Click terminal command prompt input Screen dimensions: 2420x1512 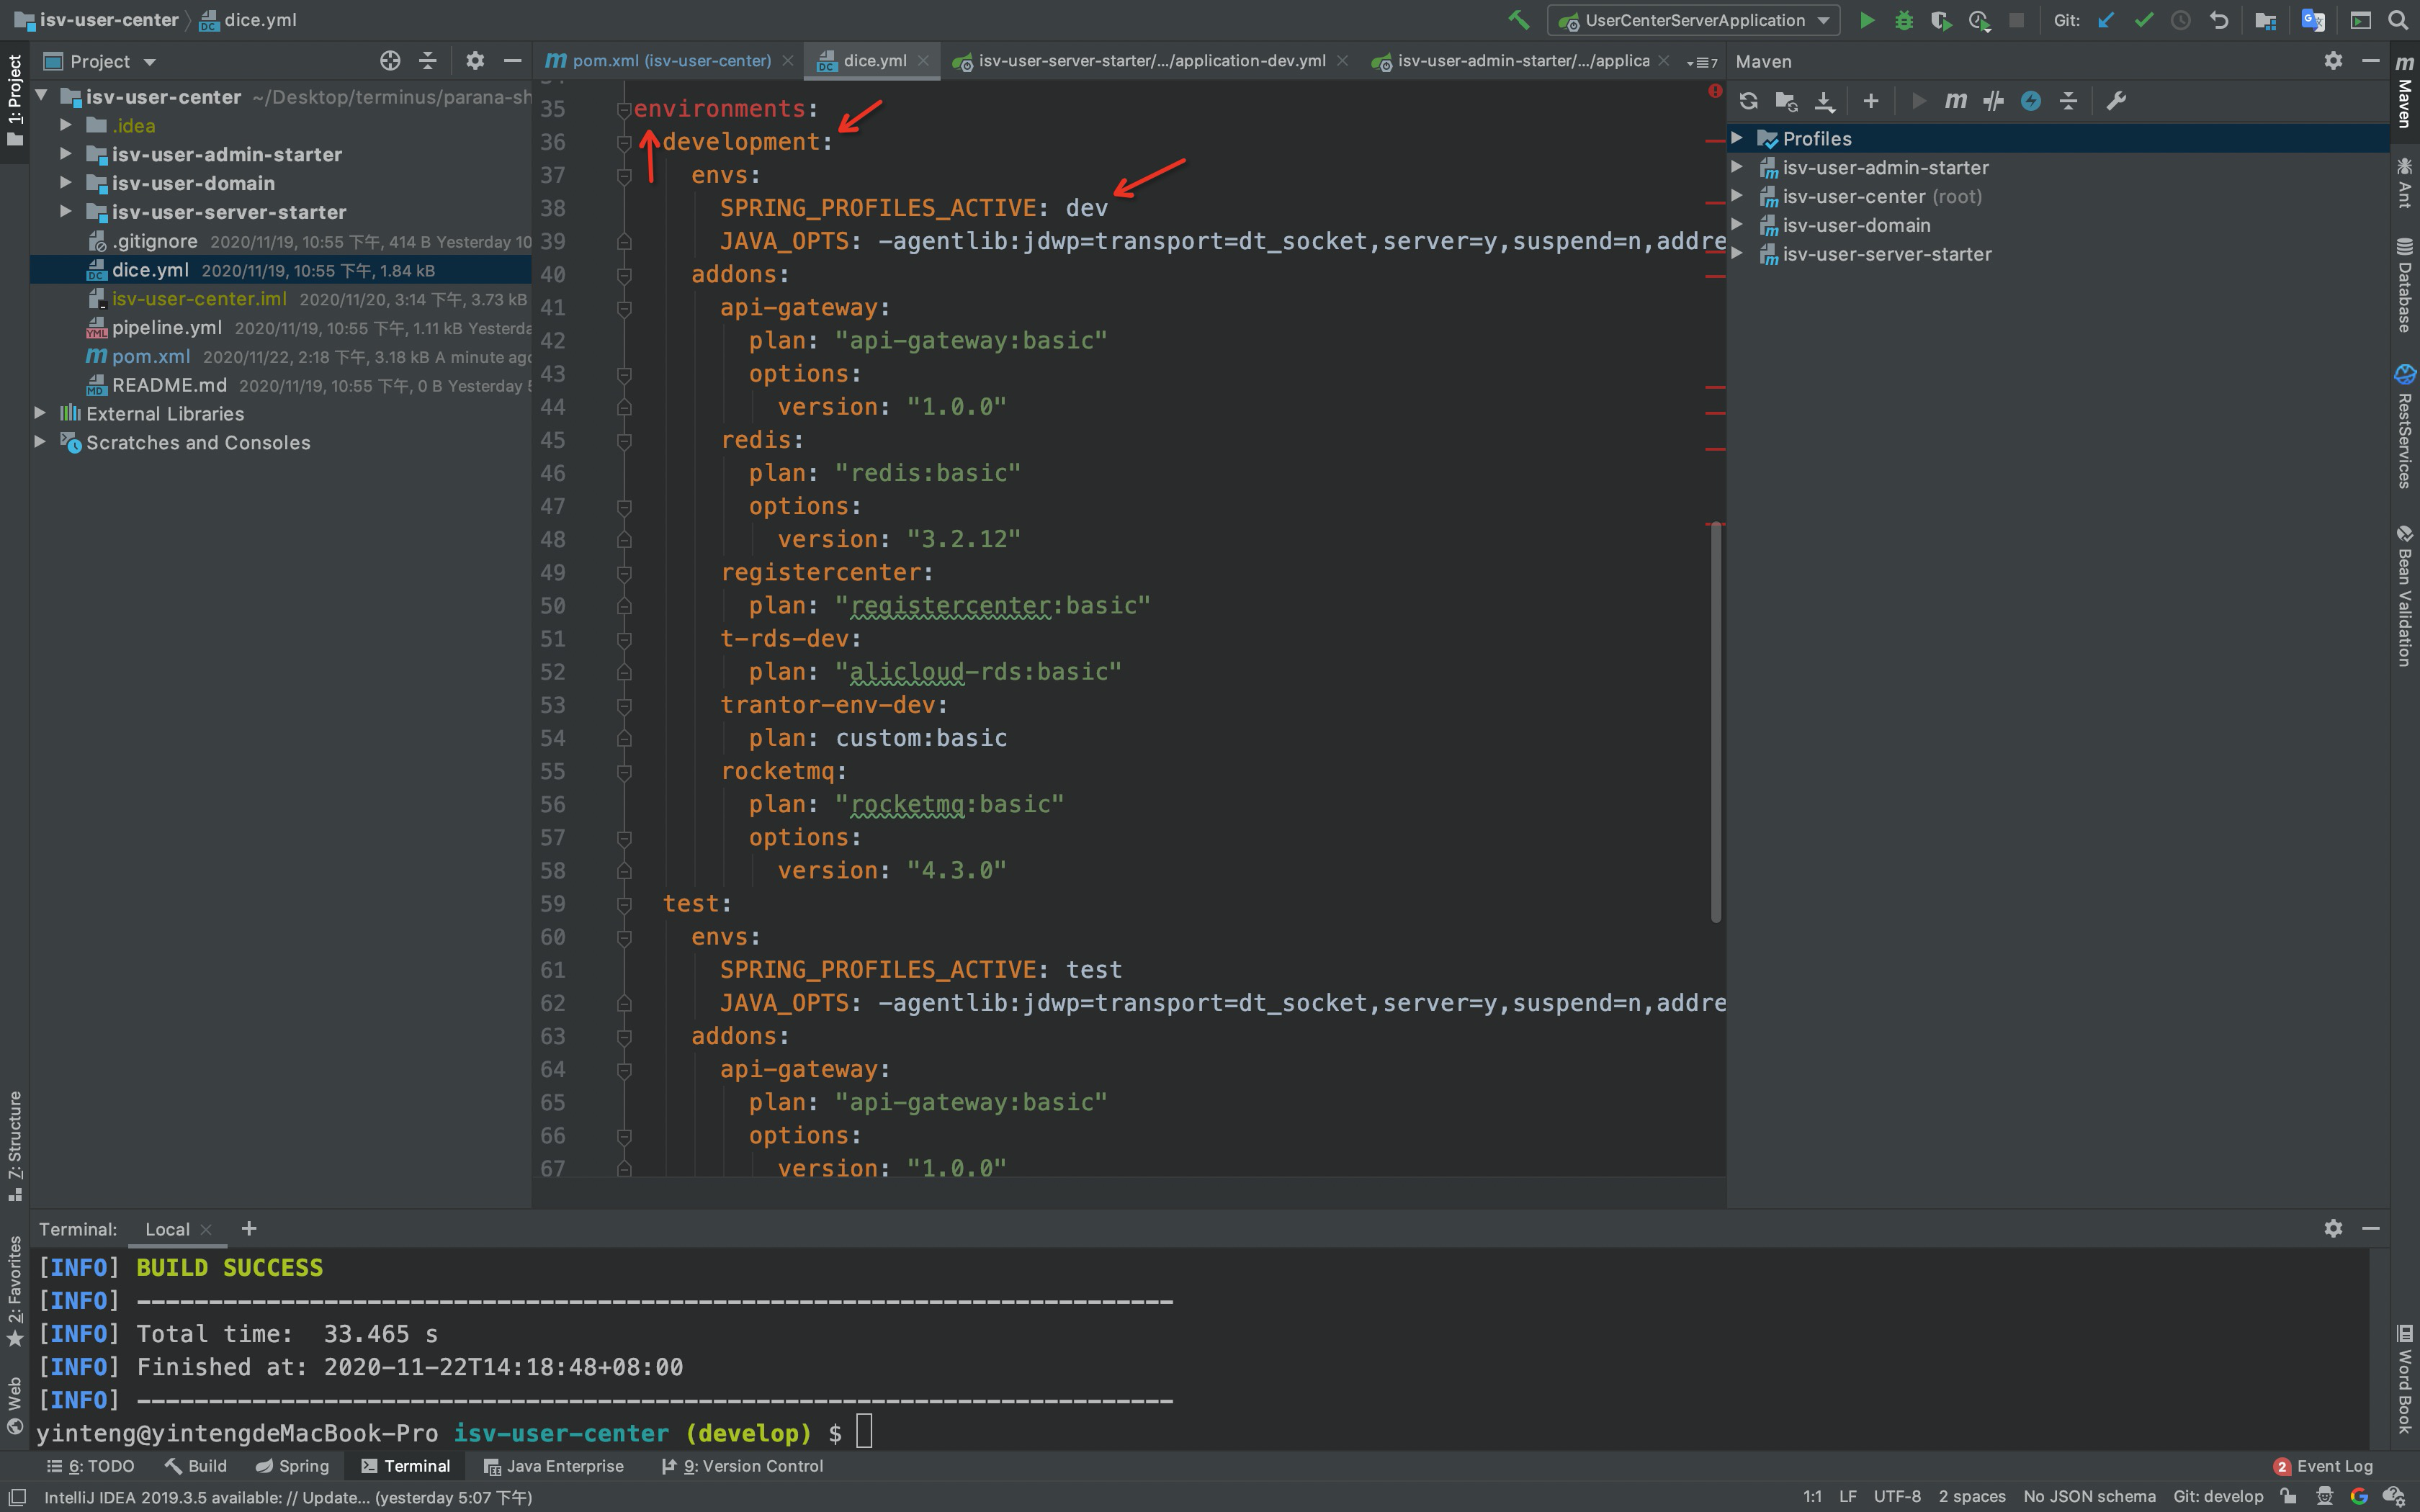pos(865,1432)
